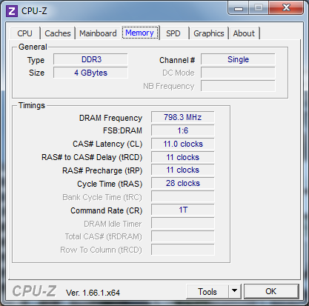This screenshot has width=309, height=306.
Task: Open the Tools dropdown arrow
Action: coord(235,291)
